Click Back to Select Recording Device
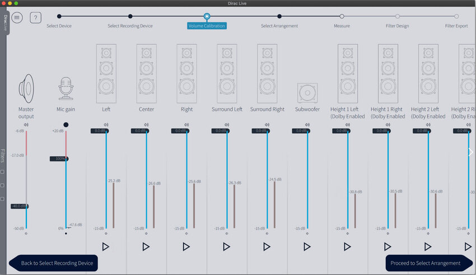476x275 pixels. click(53, 263)
